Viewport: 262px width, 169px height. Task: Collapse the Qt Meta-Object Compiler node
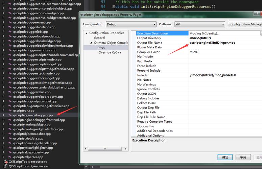[x=91, y=43]
